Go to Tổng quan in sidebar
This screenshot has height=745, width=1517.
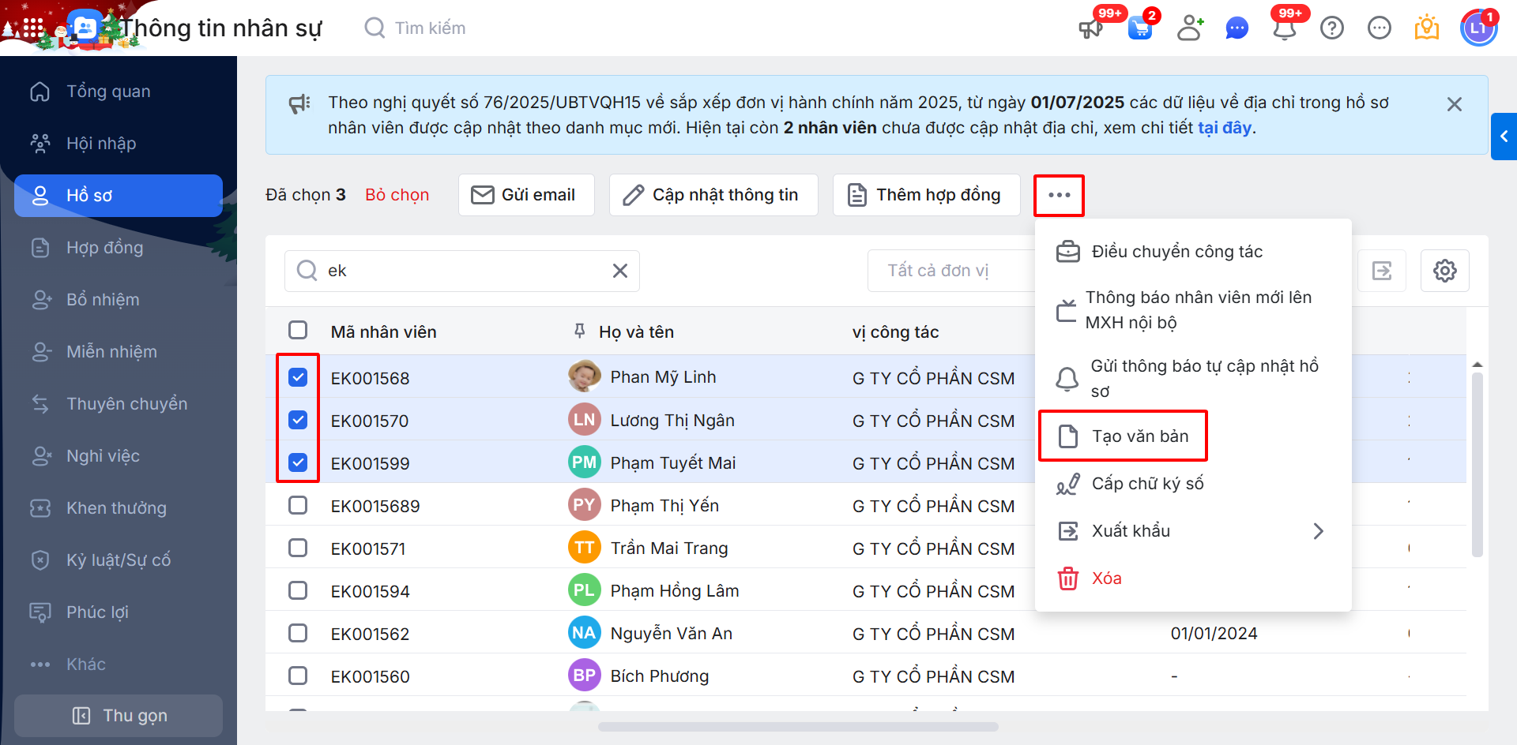119,92
